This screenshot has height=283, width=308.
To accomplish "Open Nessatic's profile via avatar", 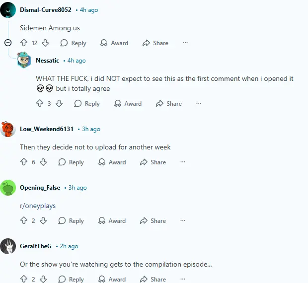I will coord(24,60).
